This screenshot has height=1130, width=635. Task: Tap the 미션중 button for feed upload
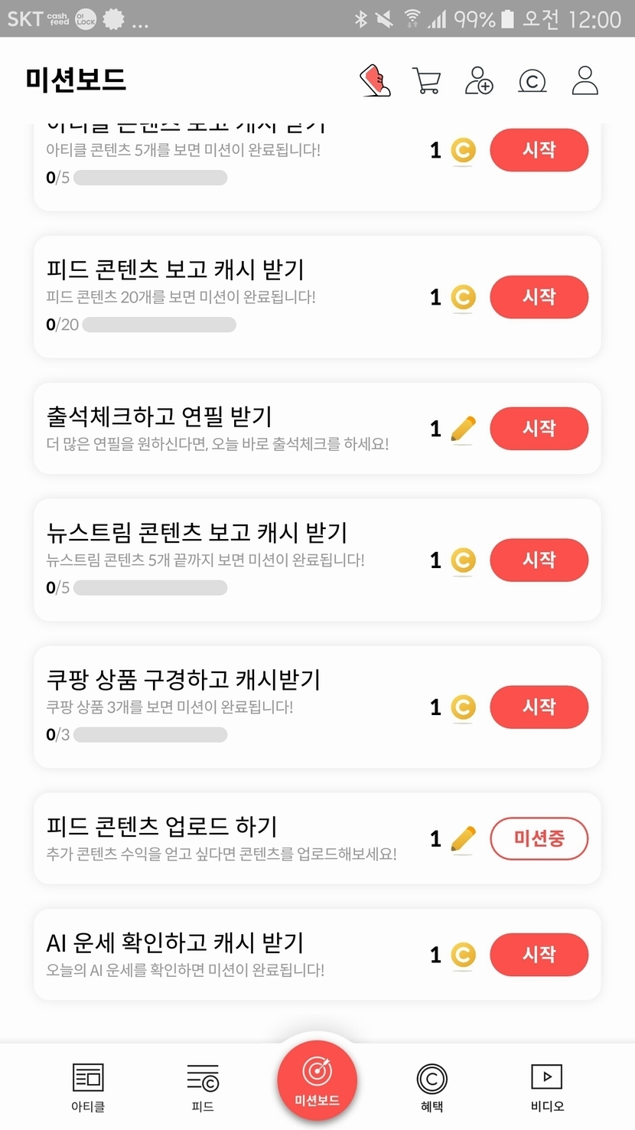[539, 839]
